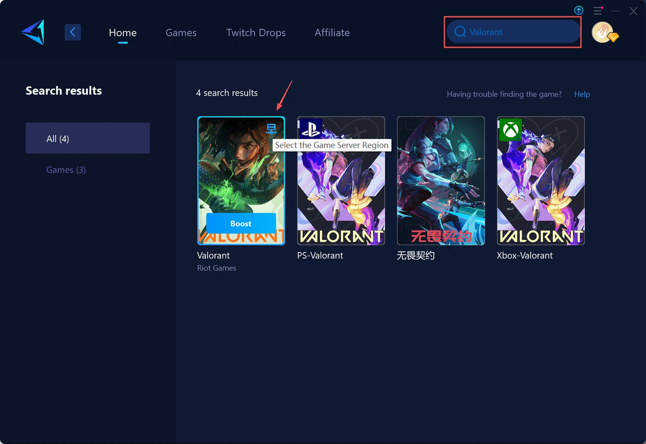Filter results by Games (3)

66,170
